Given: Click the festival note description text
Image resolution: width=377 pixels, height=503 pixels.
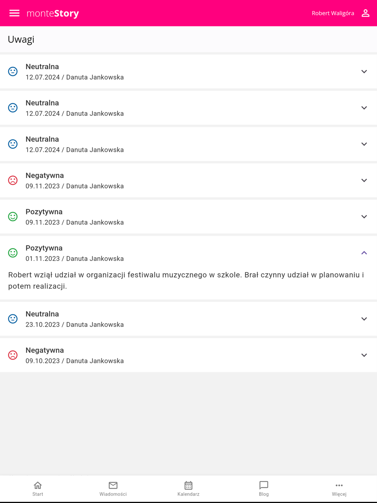Looking at the screenshot, I should (x=186, y=280).
